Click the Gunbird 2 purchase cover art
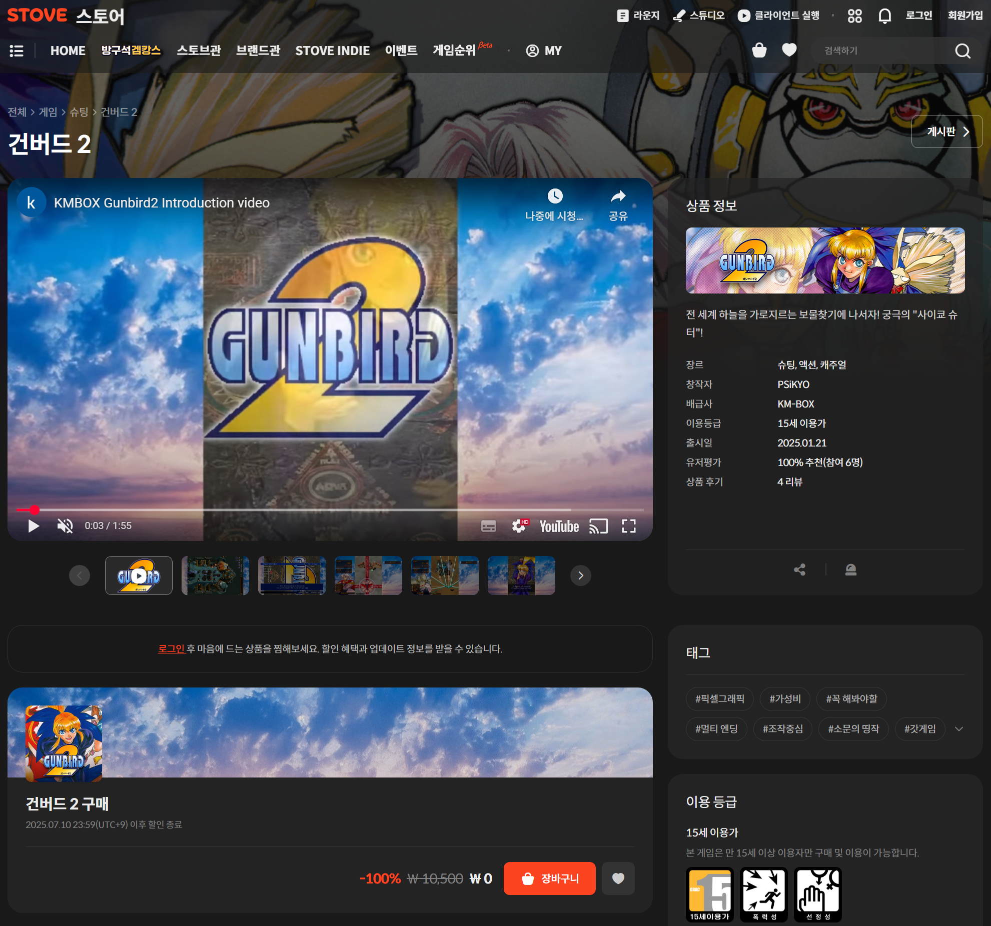991x926 pixels. point(64,743)
